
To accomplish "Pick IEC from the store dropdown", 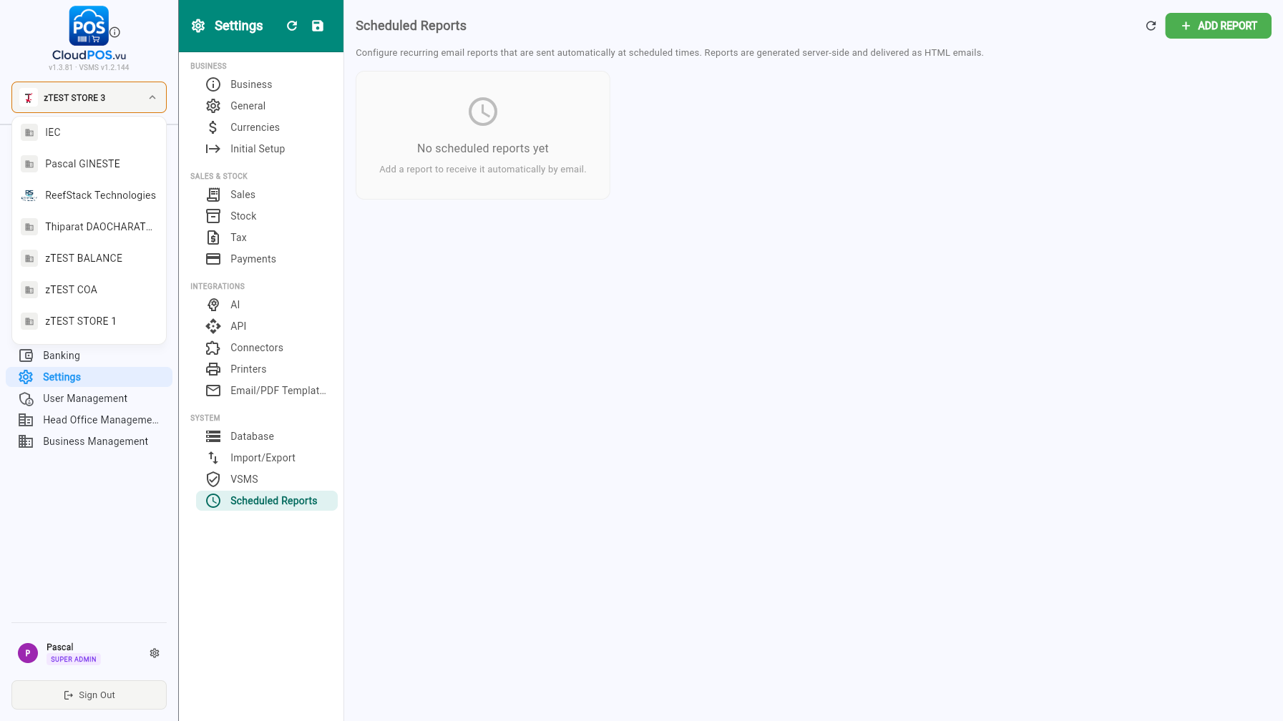I will [89, 132].
